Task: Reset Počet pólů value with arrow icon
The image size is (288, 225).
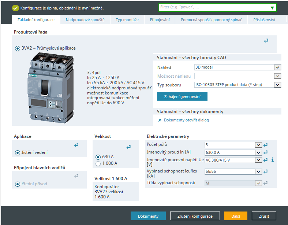Action: click(265, 145)
